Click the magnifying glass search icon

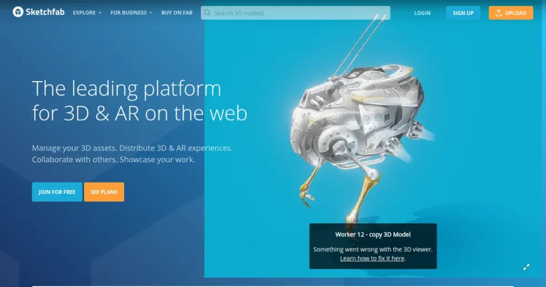(x=207, y=13)
